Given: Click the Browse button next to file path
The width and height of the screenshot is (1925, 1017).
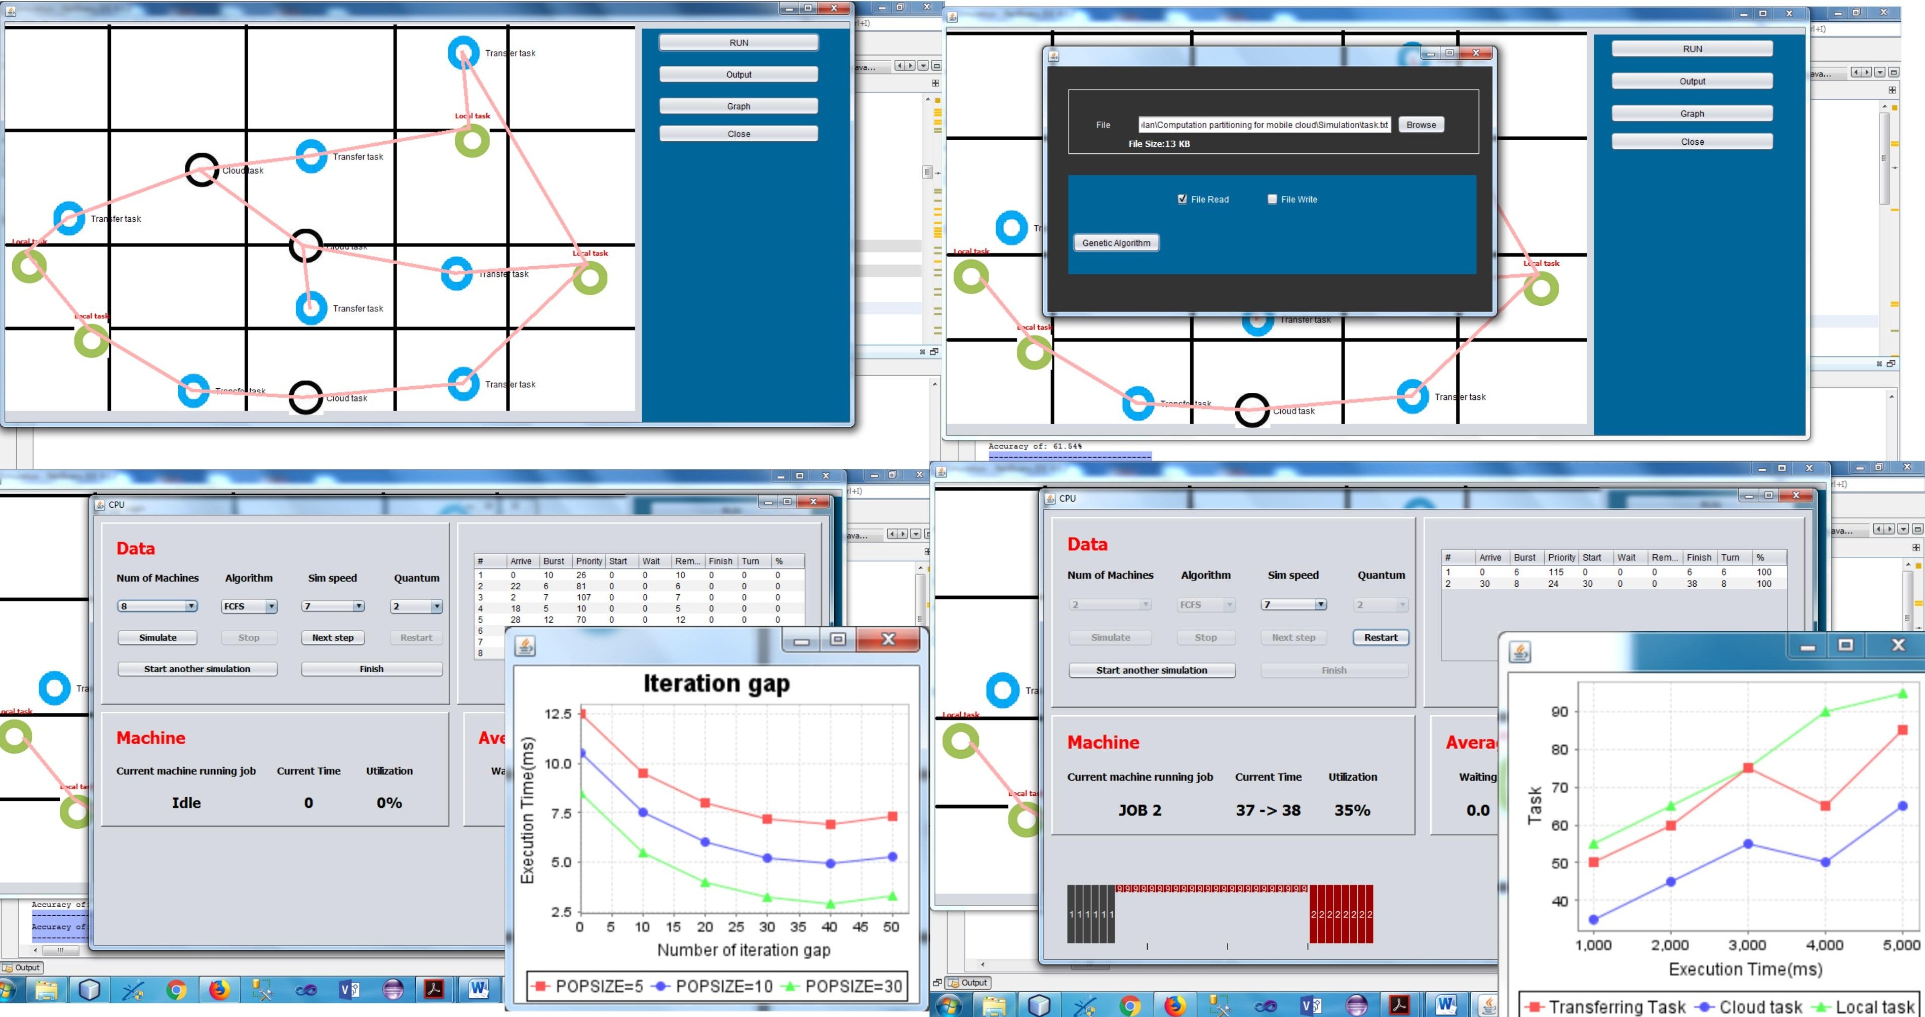Looking at the screenshot, I should pos(1421,125).
